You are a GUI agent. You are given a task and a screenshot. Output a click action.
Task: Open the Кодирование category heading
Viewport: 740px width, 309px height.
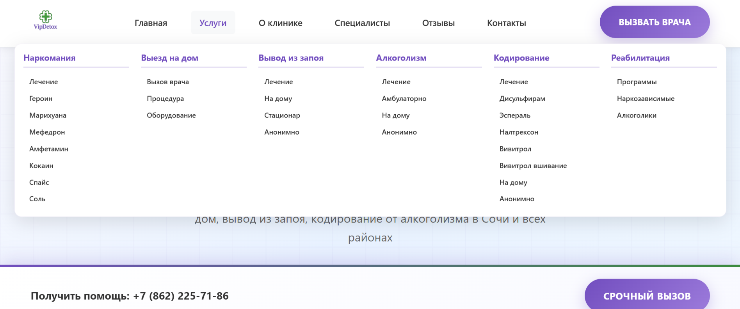(x=521, y=58)
